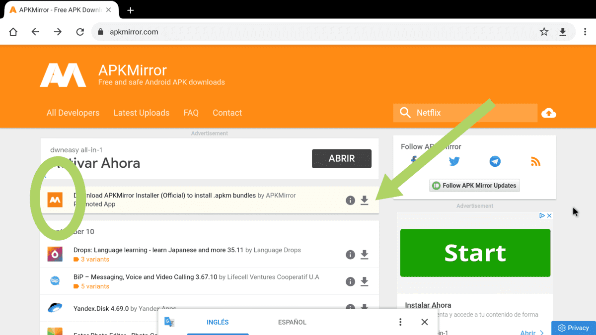The image size is (596, 335).
Task: Open the Contact menu item
Action: pyautogui.click(x=227, y=113)
